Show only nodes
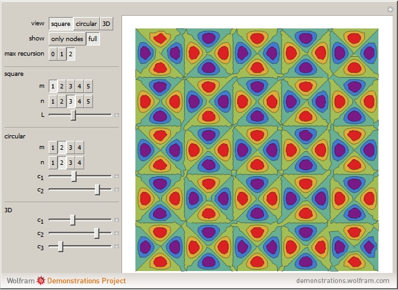The image size is (398, 290). [67, 39]
